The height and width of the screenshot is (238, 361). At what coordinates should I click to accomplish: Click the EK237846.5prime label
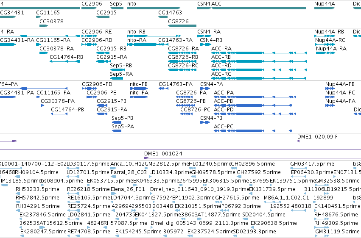tap(42, 215)
